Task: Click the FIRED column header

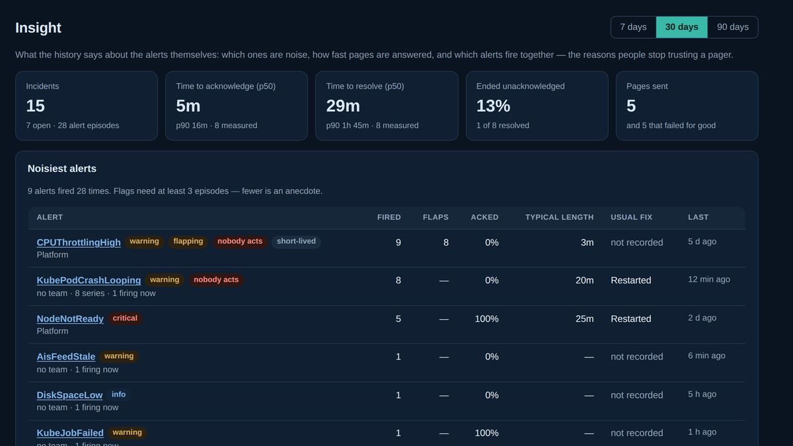Action: click(389, 217)
